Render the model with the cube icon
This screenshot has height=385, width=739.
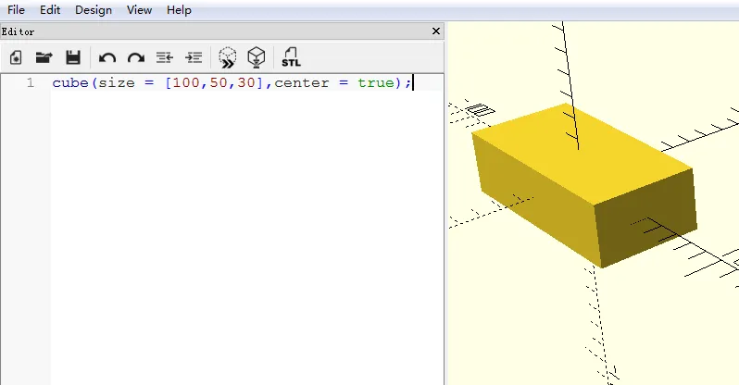[x=257, y=57]
